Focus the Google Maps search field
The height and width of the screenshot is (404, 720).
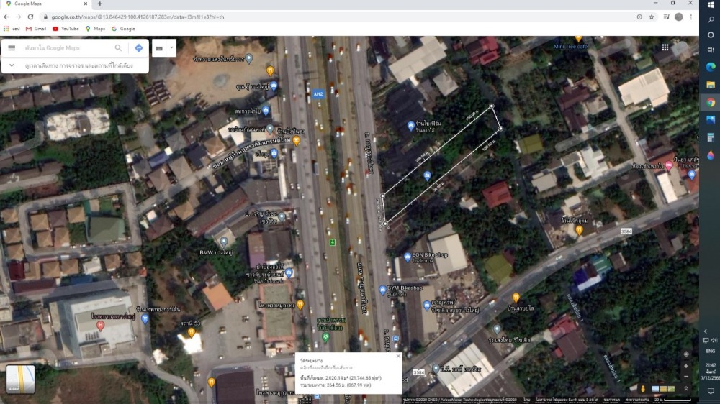pos(65,48)
